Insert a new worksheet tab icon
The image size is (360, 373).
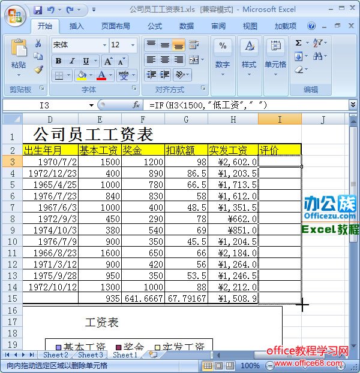point(153,354)
